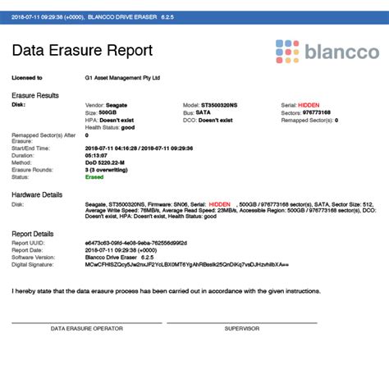Click the 'I hereby state' declaration sentence
The height and width of the screenshot is (365, 389).
166,291
